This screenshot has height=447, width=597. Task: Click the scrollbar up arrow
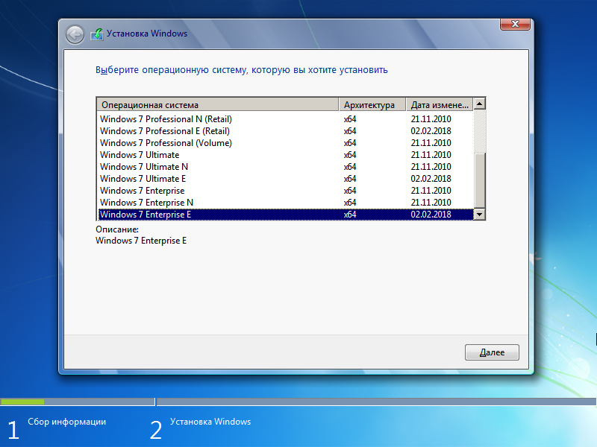[479, 104]
